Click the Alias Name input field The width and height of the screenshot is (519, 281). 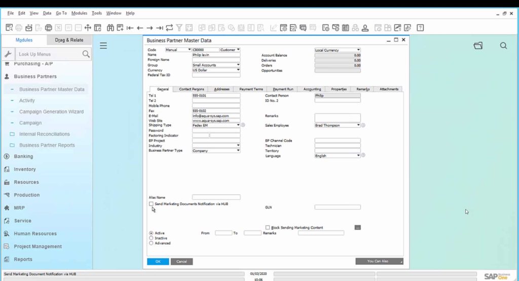(x=216, y=197)
